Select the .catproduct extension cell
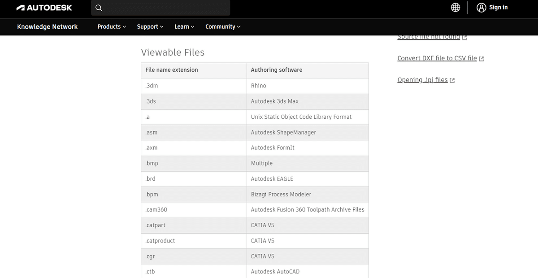The image size is (538, 278). pos(194,241)
